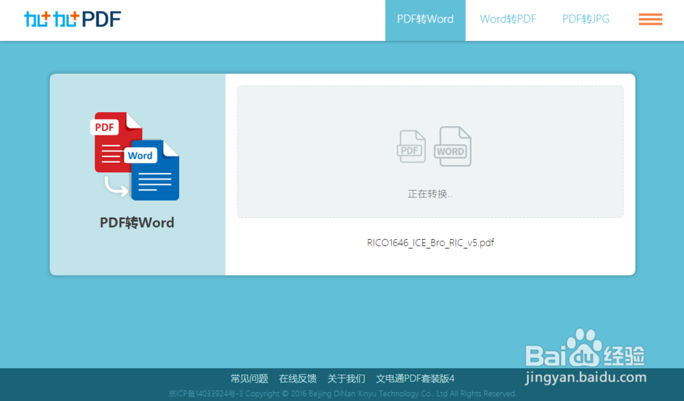Image resolution: width=684 pixels, height=401 pixels.
Task: Click the Baidu 经验 logo
Action: coord(585,354)
